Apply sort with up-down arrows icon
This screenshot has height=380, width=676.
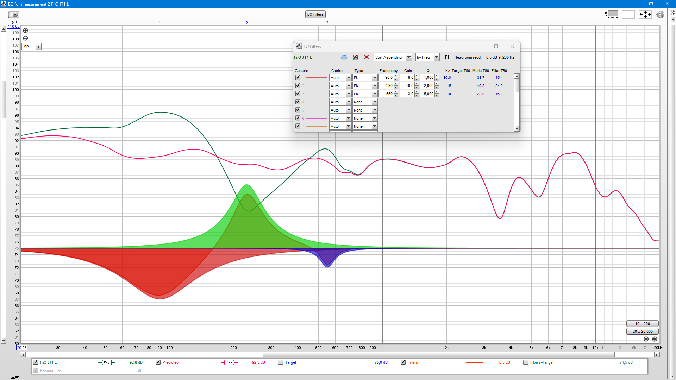(x=447, y=57)
